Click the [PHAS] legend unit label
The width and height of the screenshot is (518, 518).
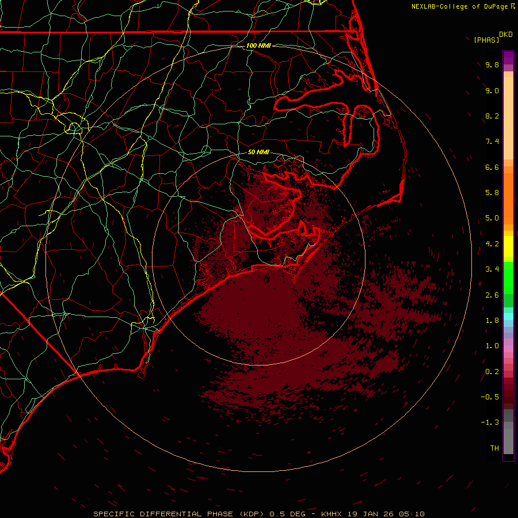tap(486, 40)
